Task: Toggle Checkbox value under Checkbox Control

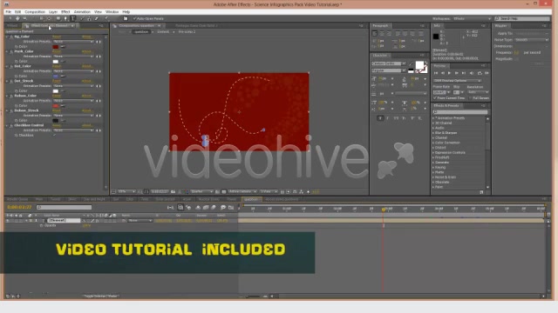Action: [54, 136]
